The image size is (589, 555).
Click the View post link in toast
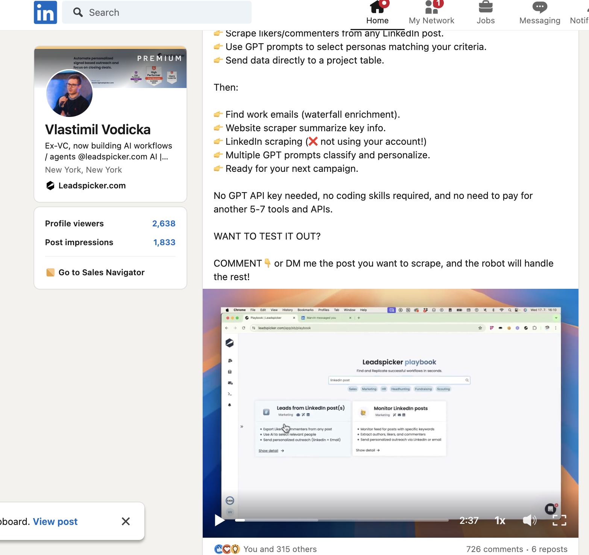click(55, 522)
